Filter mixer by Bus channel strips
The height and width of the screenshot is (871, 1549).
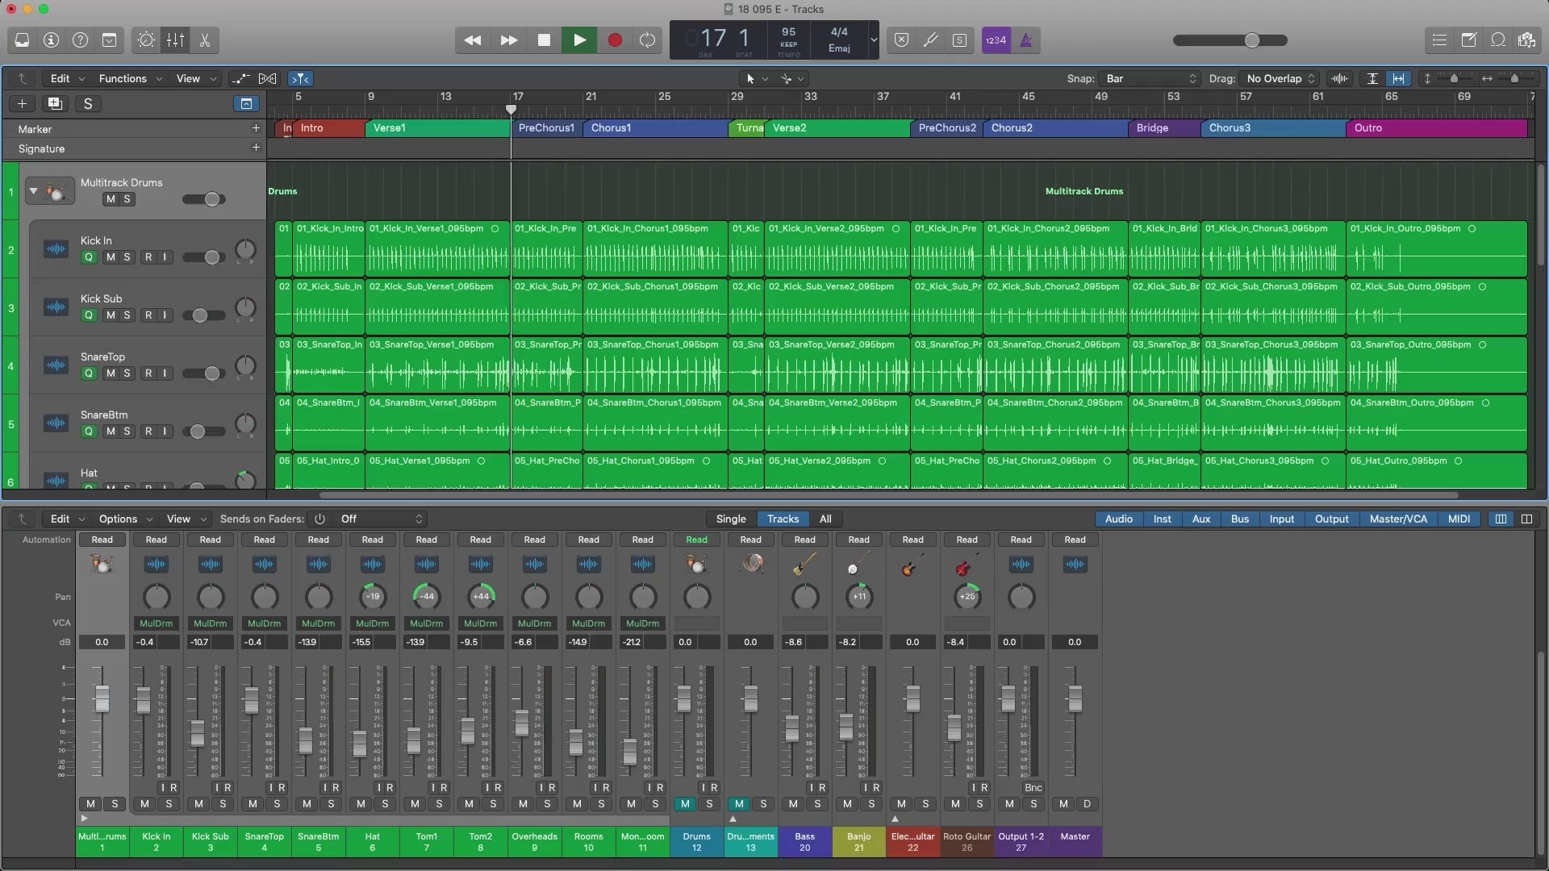[x=1240, y=519]
